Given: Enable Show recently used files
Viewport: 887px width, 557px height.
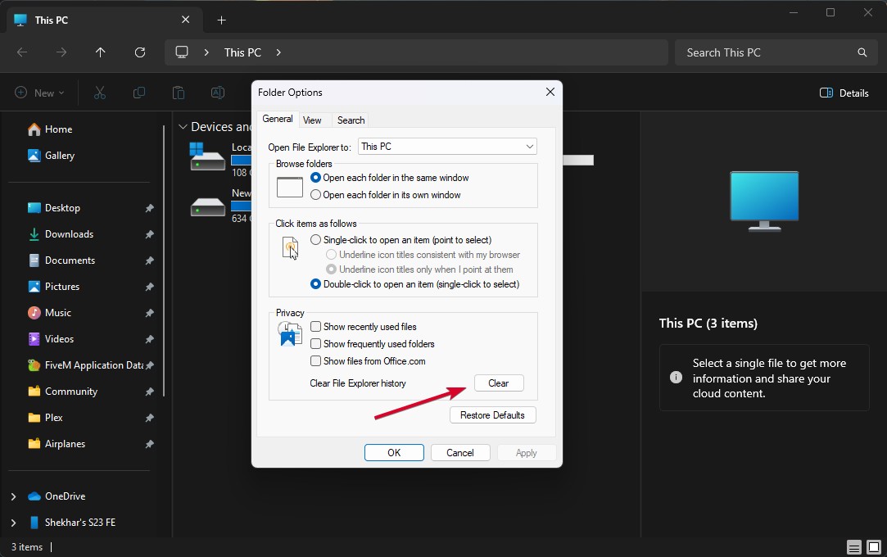Looking at the screenshot, I should pos(315,326).
